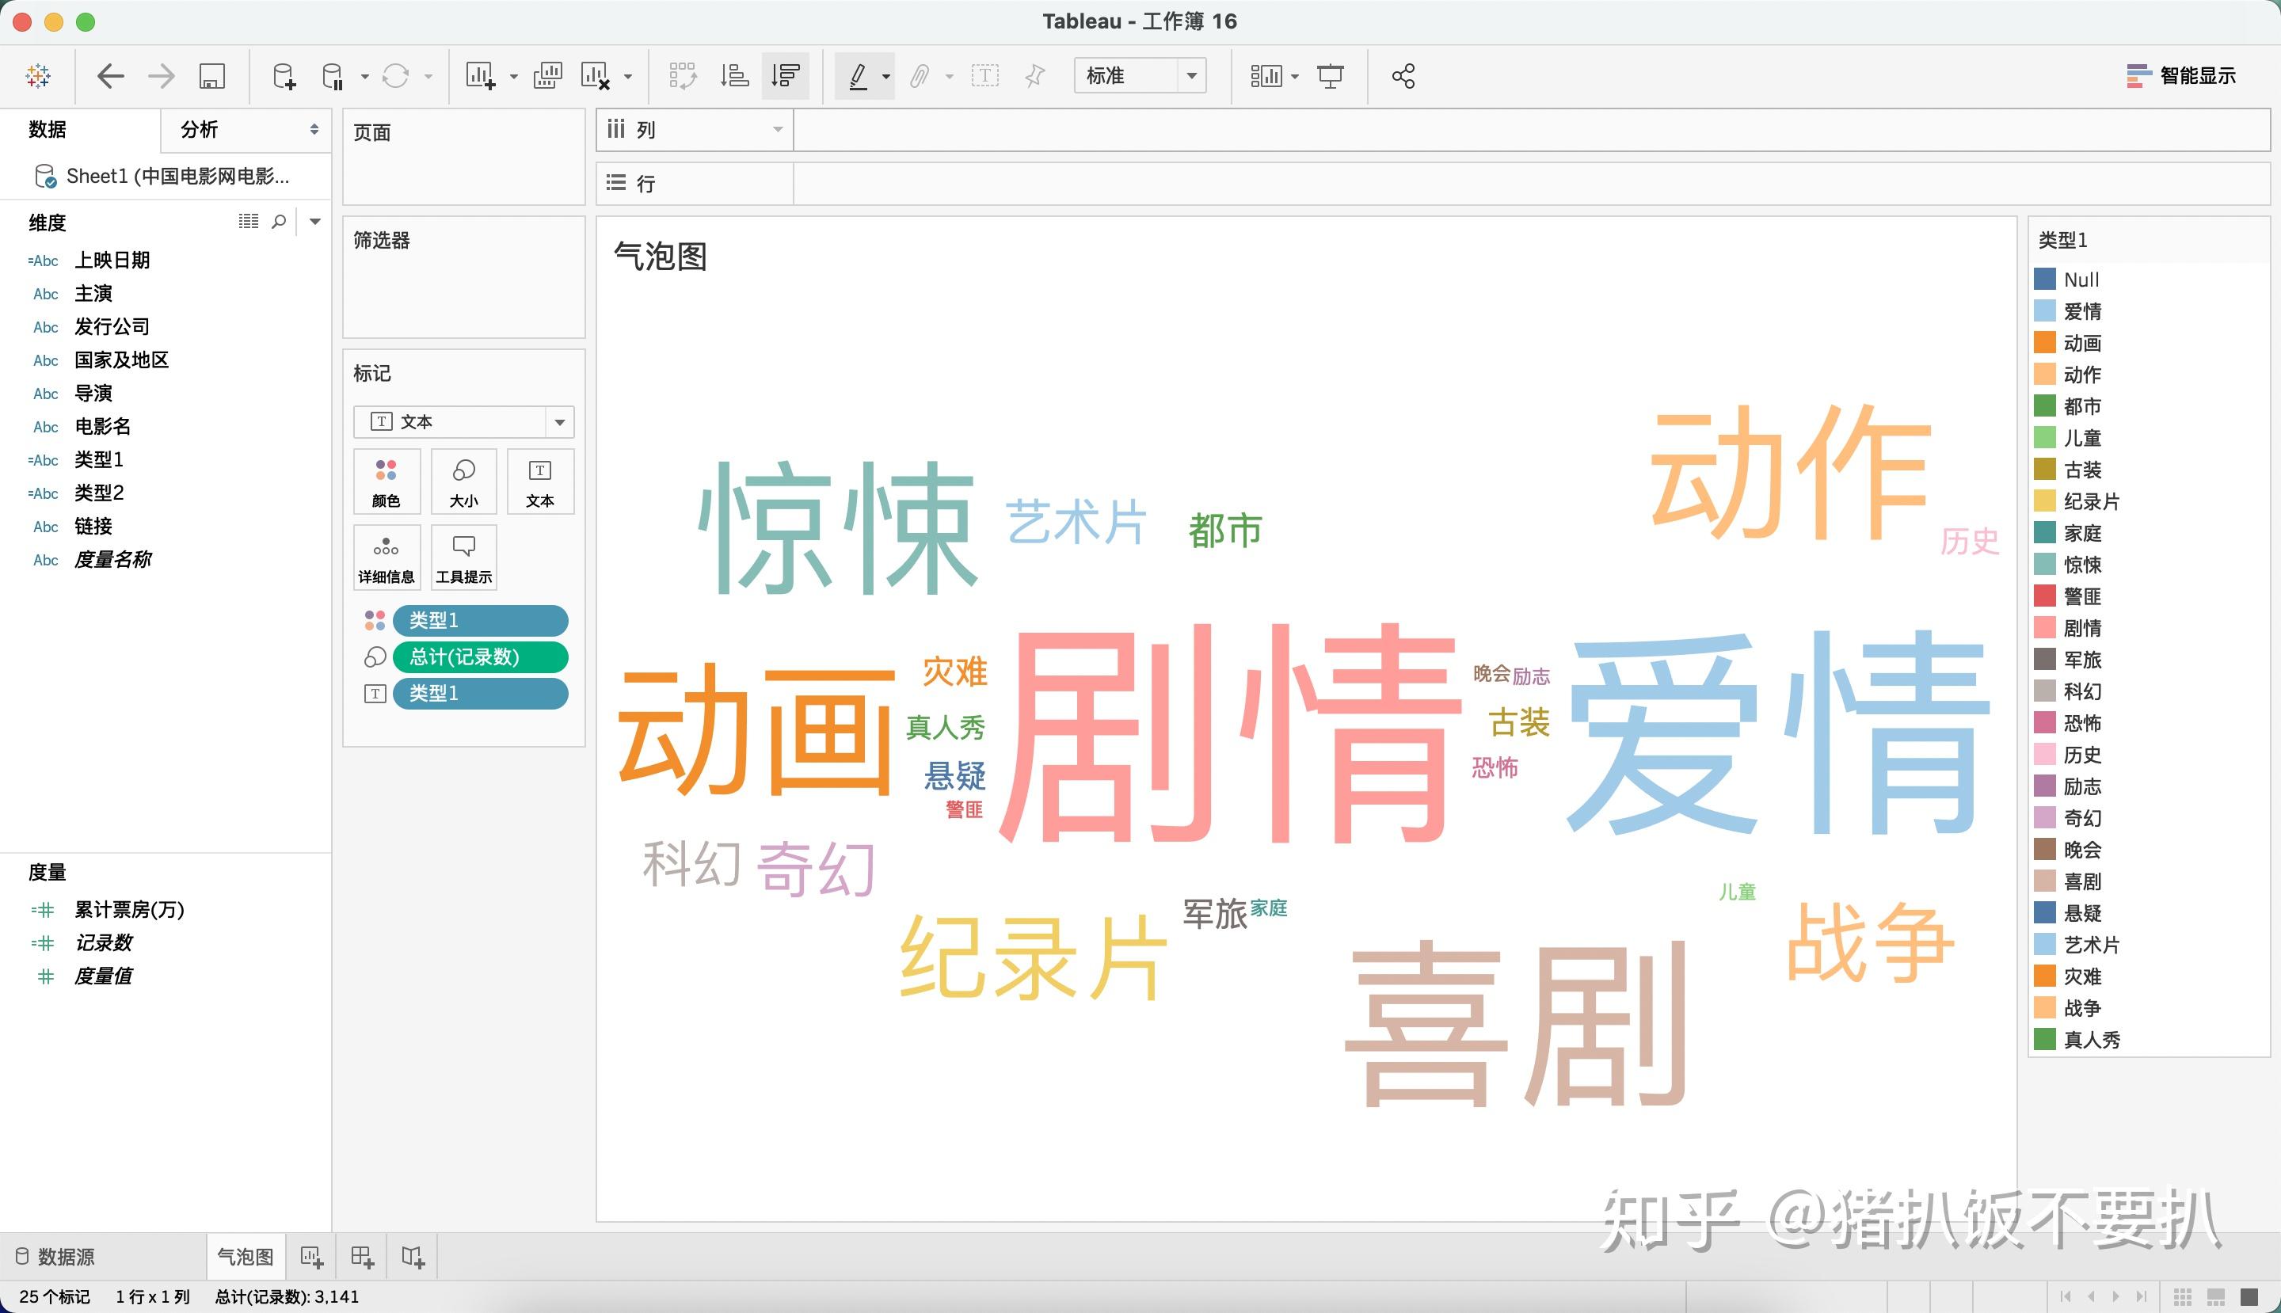Screen dimensions: 2281x1313
Task: Click the Size button on Marks card
Action: click(463, 481)
